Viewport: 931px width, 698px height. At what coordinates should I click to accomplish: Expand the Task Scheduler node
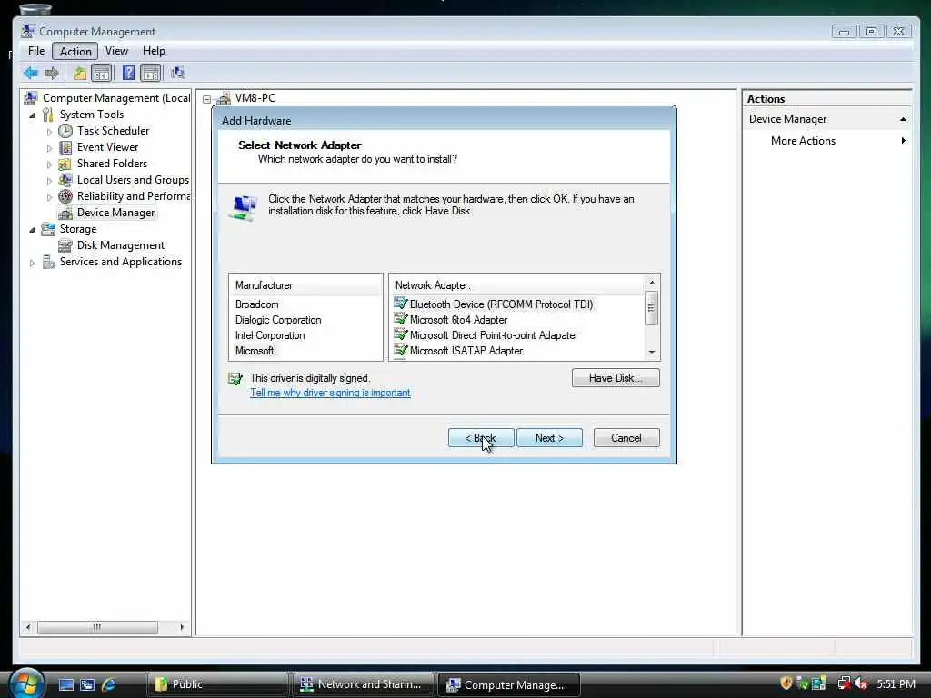[49, 132]
